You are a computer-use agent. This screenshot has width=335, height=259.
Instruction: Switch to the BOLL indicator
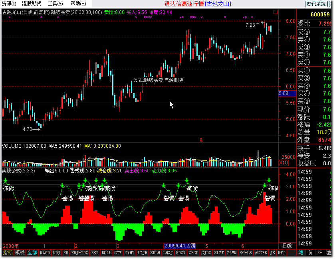pos(106,253)
